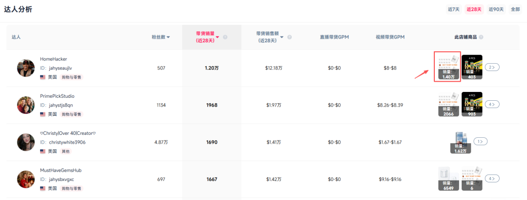527x200 pixels.
Task: Open PrimePickStudio's product thumbnail with 903 sales
Action: pyautogui.click(x=472, y=105)
